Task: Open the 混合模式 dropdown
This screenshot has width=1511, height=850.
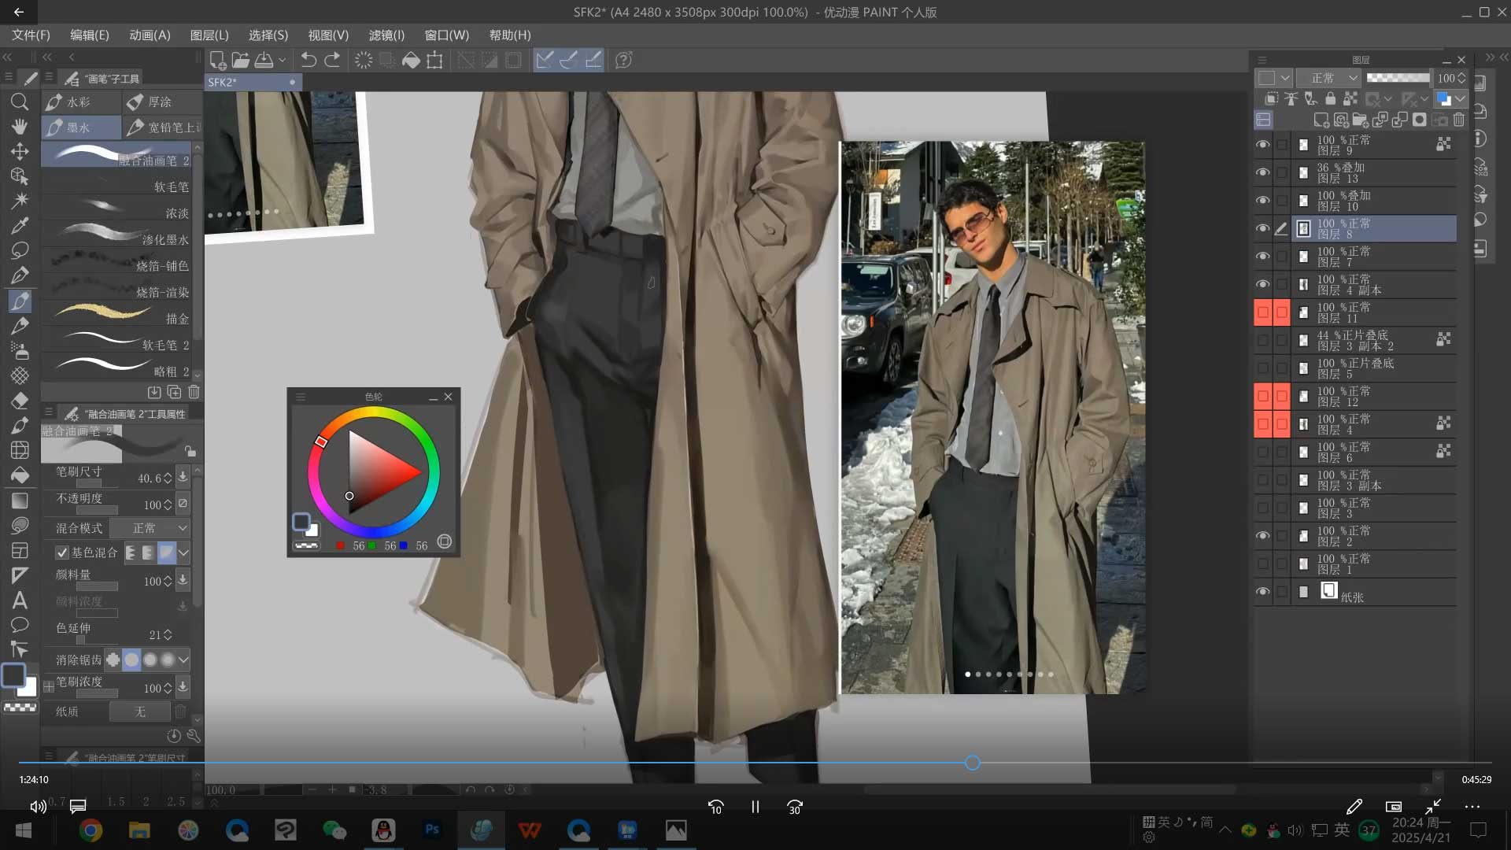Action: coord(150,528)
